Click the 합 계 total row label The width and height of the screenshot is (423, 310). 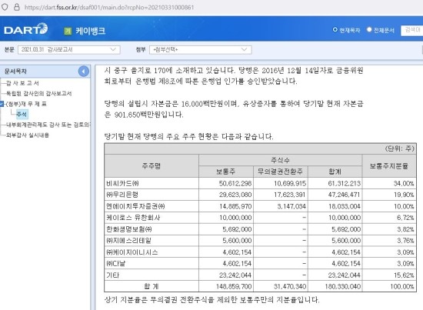coord(152,286)
